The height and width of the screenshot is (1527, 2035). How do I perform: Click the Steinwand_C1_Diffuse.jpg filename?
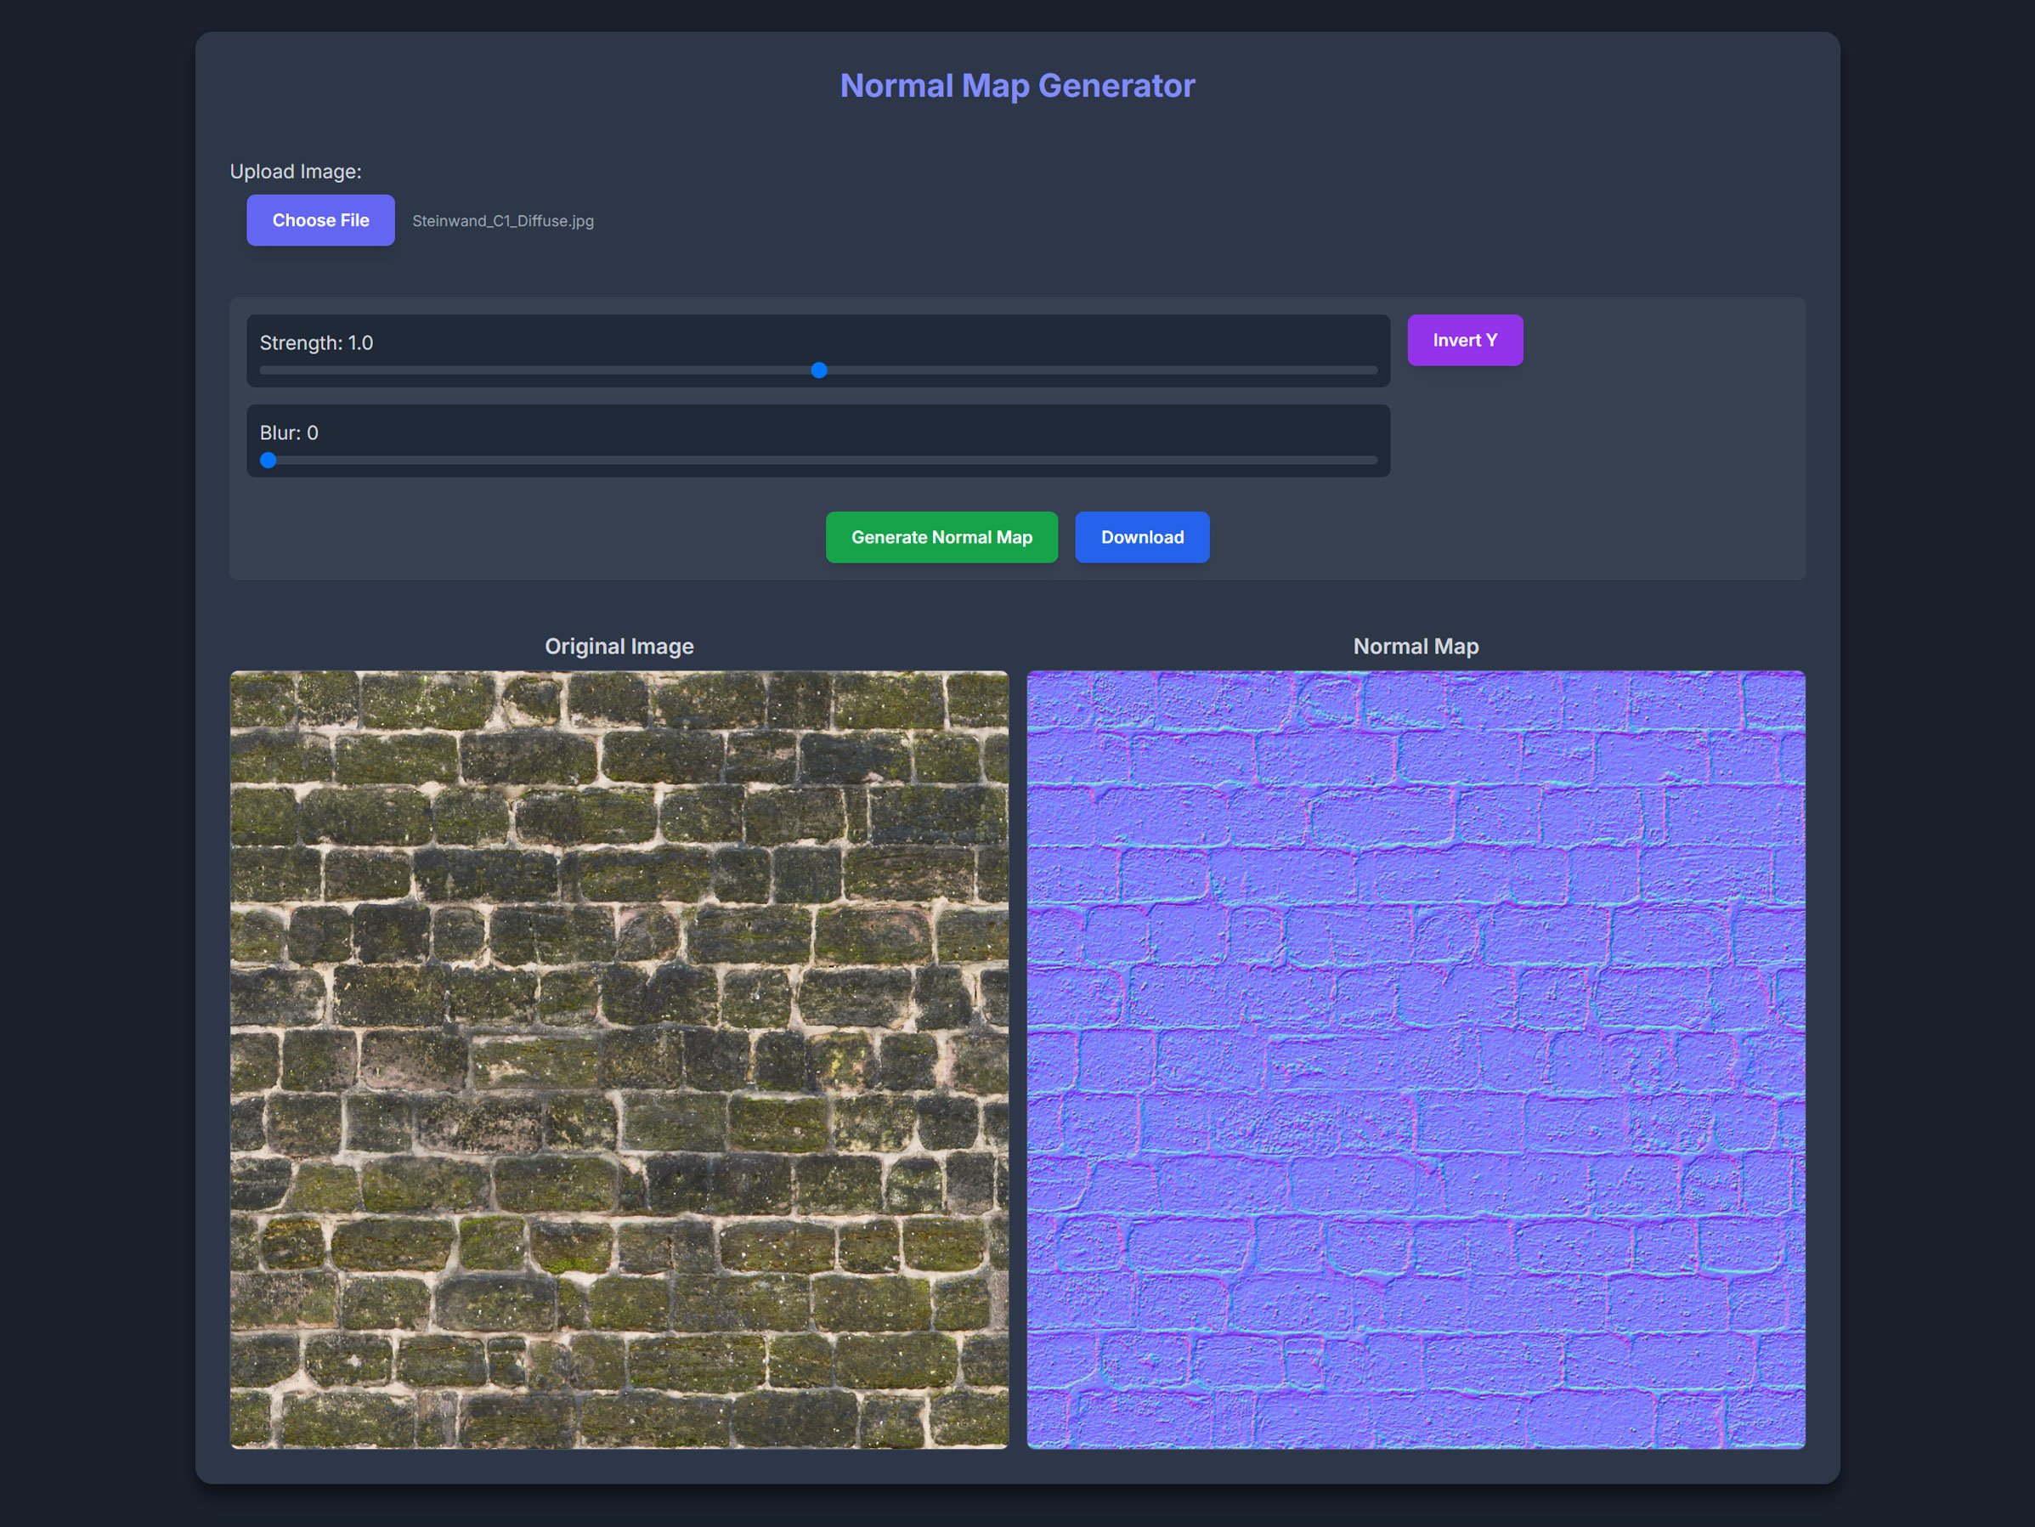click(x=503, y=221)
